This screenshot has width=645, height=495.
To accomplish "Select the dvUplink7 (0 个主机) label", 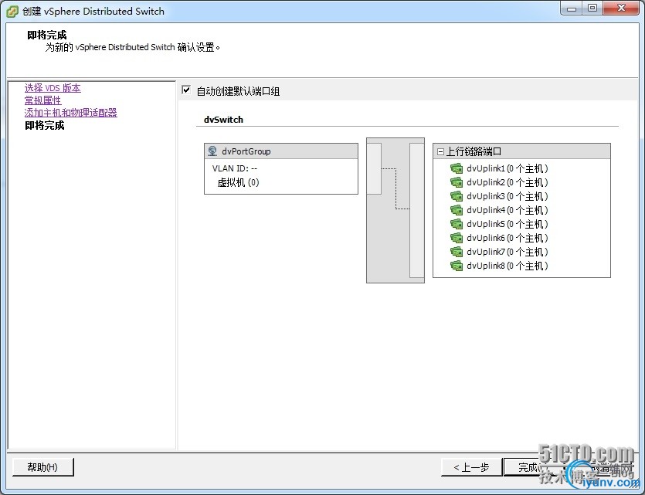I will [508, 252].
